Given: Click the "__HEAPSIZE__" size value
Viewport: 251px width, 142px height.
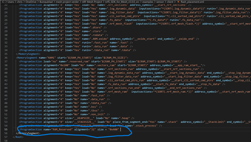Looking at the screenshot, I should coord(84,118).
